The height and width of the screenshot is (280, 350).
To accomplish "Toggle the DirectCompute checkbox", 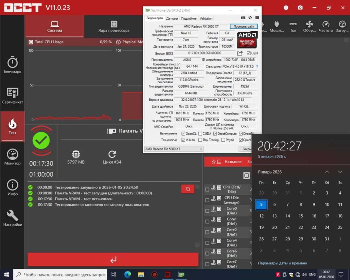I will click(x=215, y=134).
